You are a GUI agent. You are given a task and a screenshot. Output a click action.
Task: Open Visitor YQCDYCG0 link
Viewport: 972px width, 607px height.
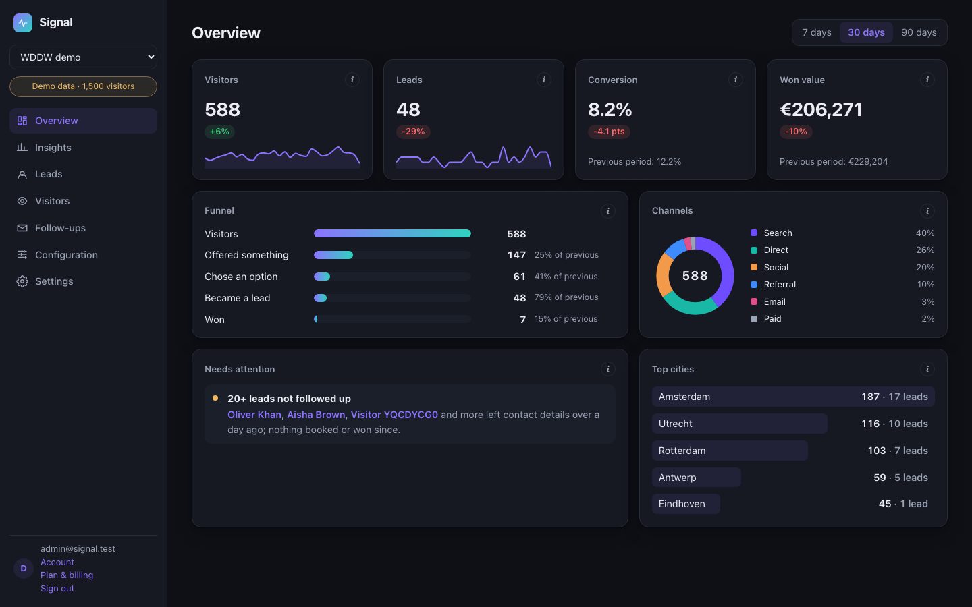click(x=394, y=415)
